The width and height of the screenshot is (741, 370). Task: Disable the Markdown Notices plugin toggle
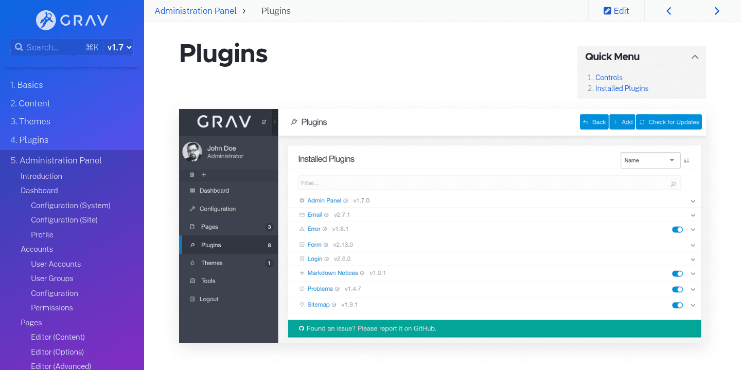677,273
